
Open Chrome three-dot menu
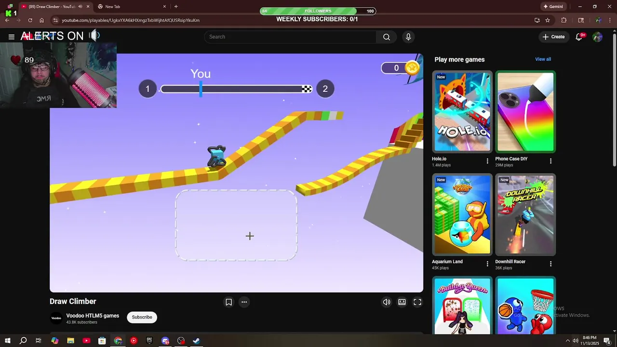coord(610,20)
